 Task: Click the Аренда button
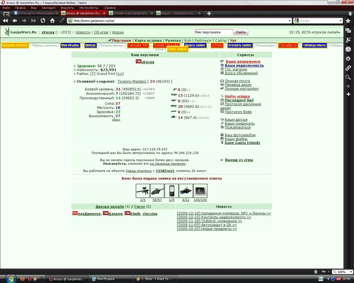(91, 45)
